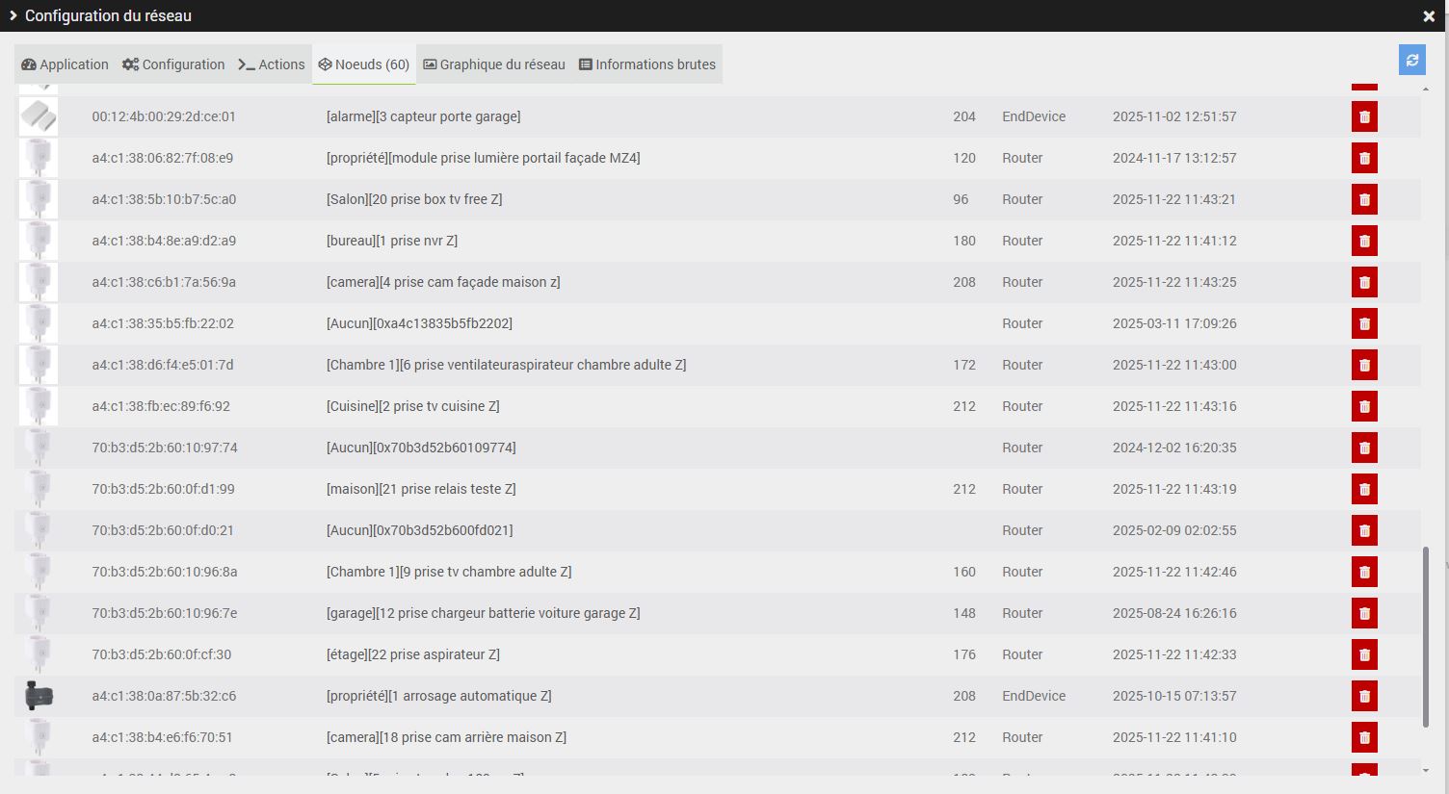Switch to the Configuration tab
The height and width of the screenshot is (794, 1449).
point(173,64)
